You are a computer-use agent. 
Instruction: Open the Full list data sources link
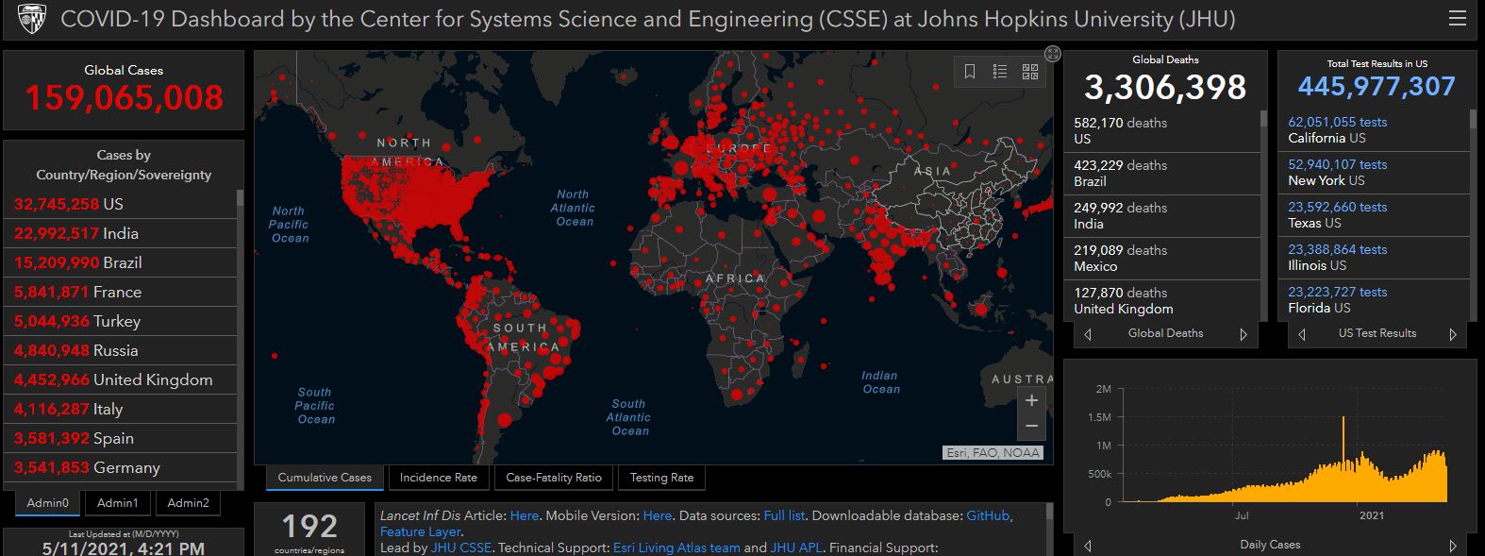pos(784,515)
